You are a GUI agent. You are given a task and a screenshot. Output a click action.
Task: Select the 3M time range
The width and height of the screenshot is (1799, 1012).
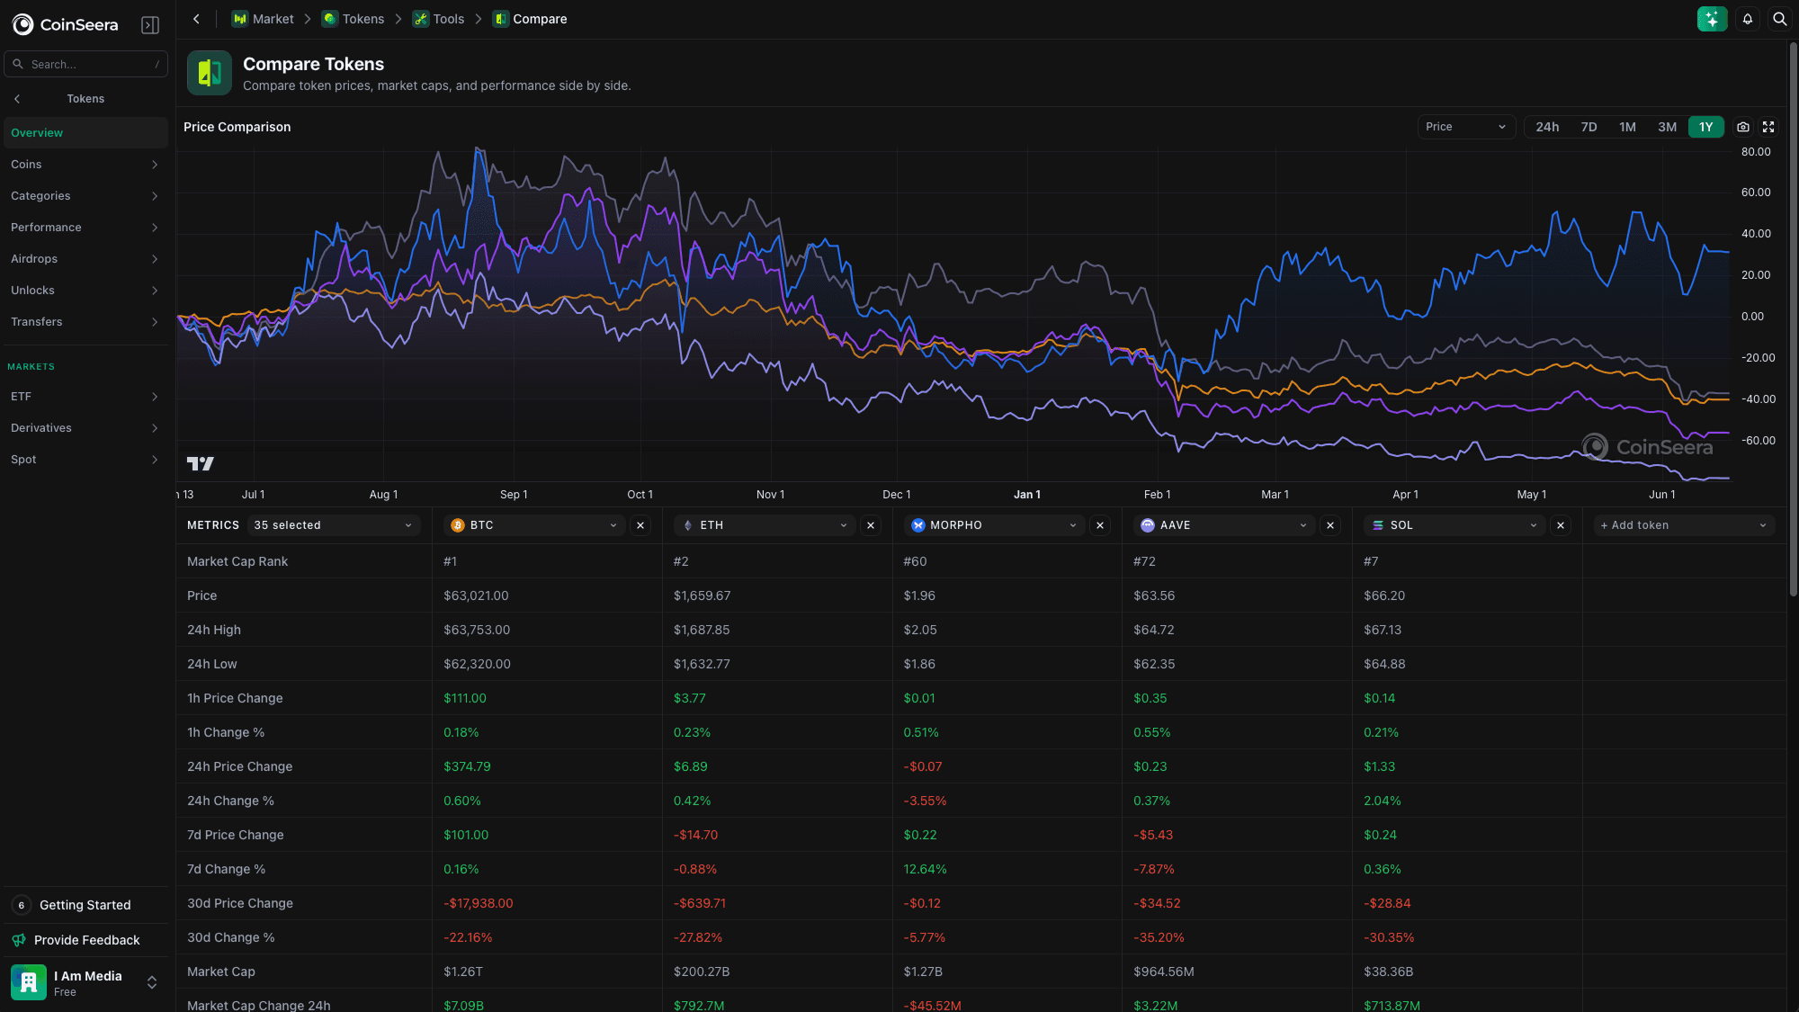(1667, 127)
